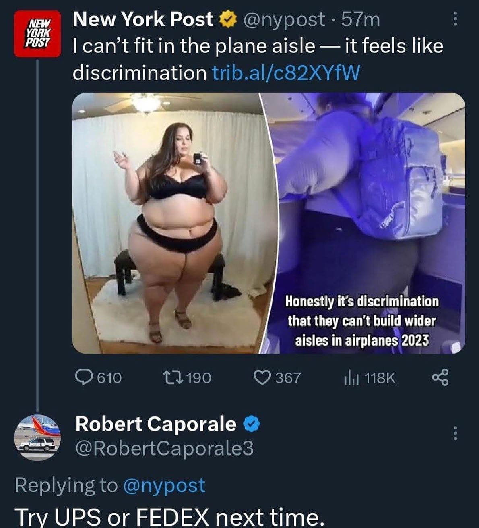Open the New York Post tweet's three-dot menu

pos(455,19)
